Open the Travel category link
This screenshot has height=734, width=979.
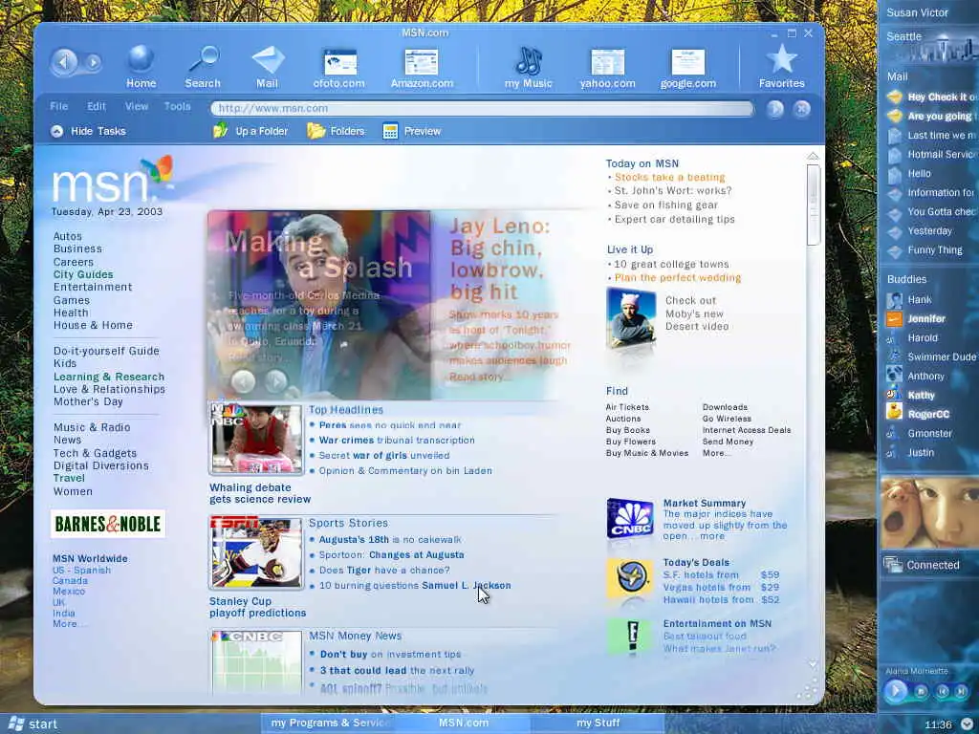69,478
